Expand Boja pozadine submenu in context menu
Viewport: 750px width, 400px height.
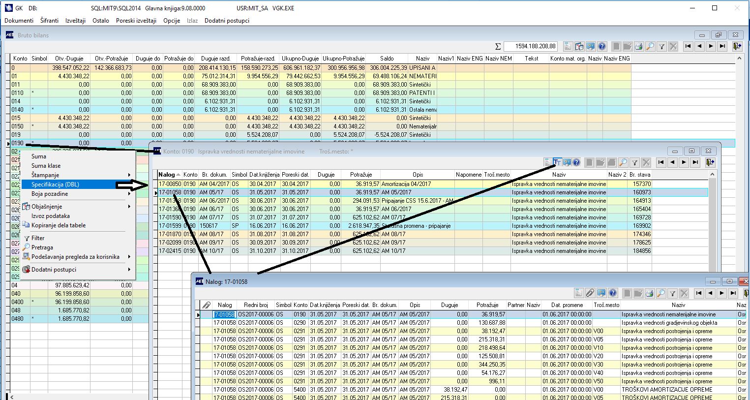(78, 194)
